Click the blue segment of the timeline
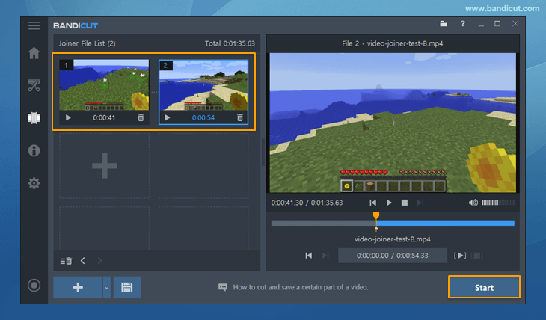The width and height of the screenshot is (546, 320). 445,223
